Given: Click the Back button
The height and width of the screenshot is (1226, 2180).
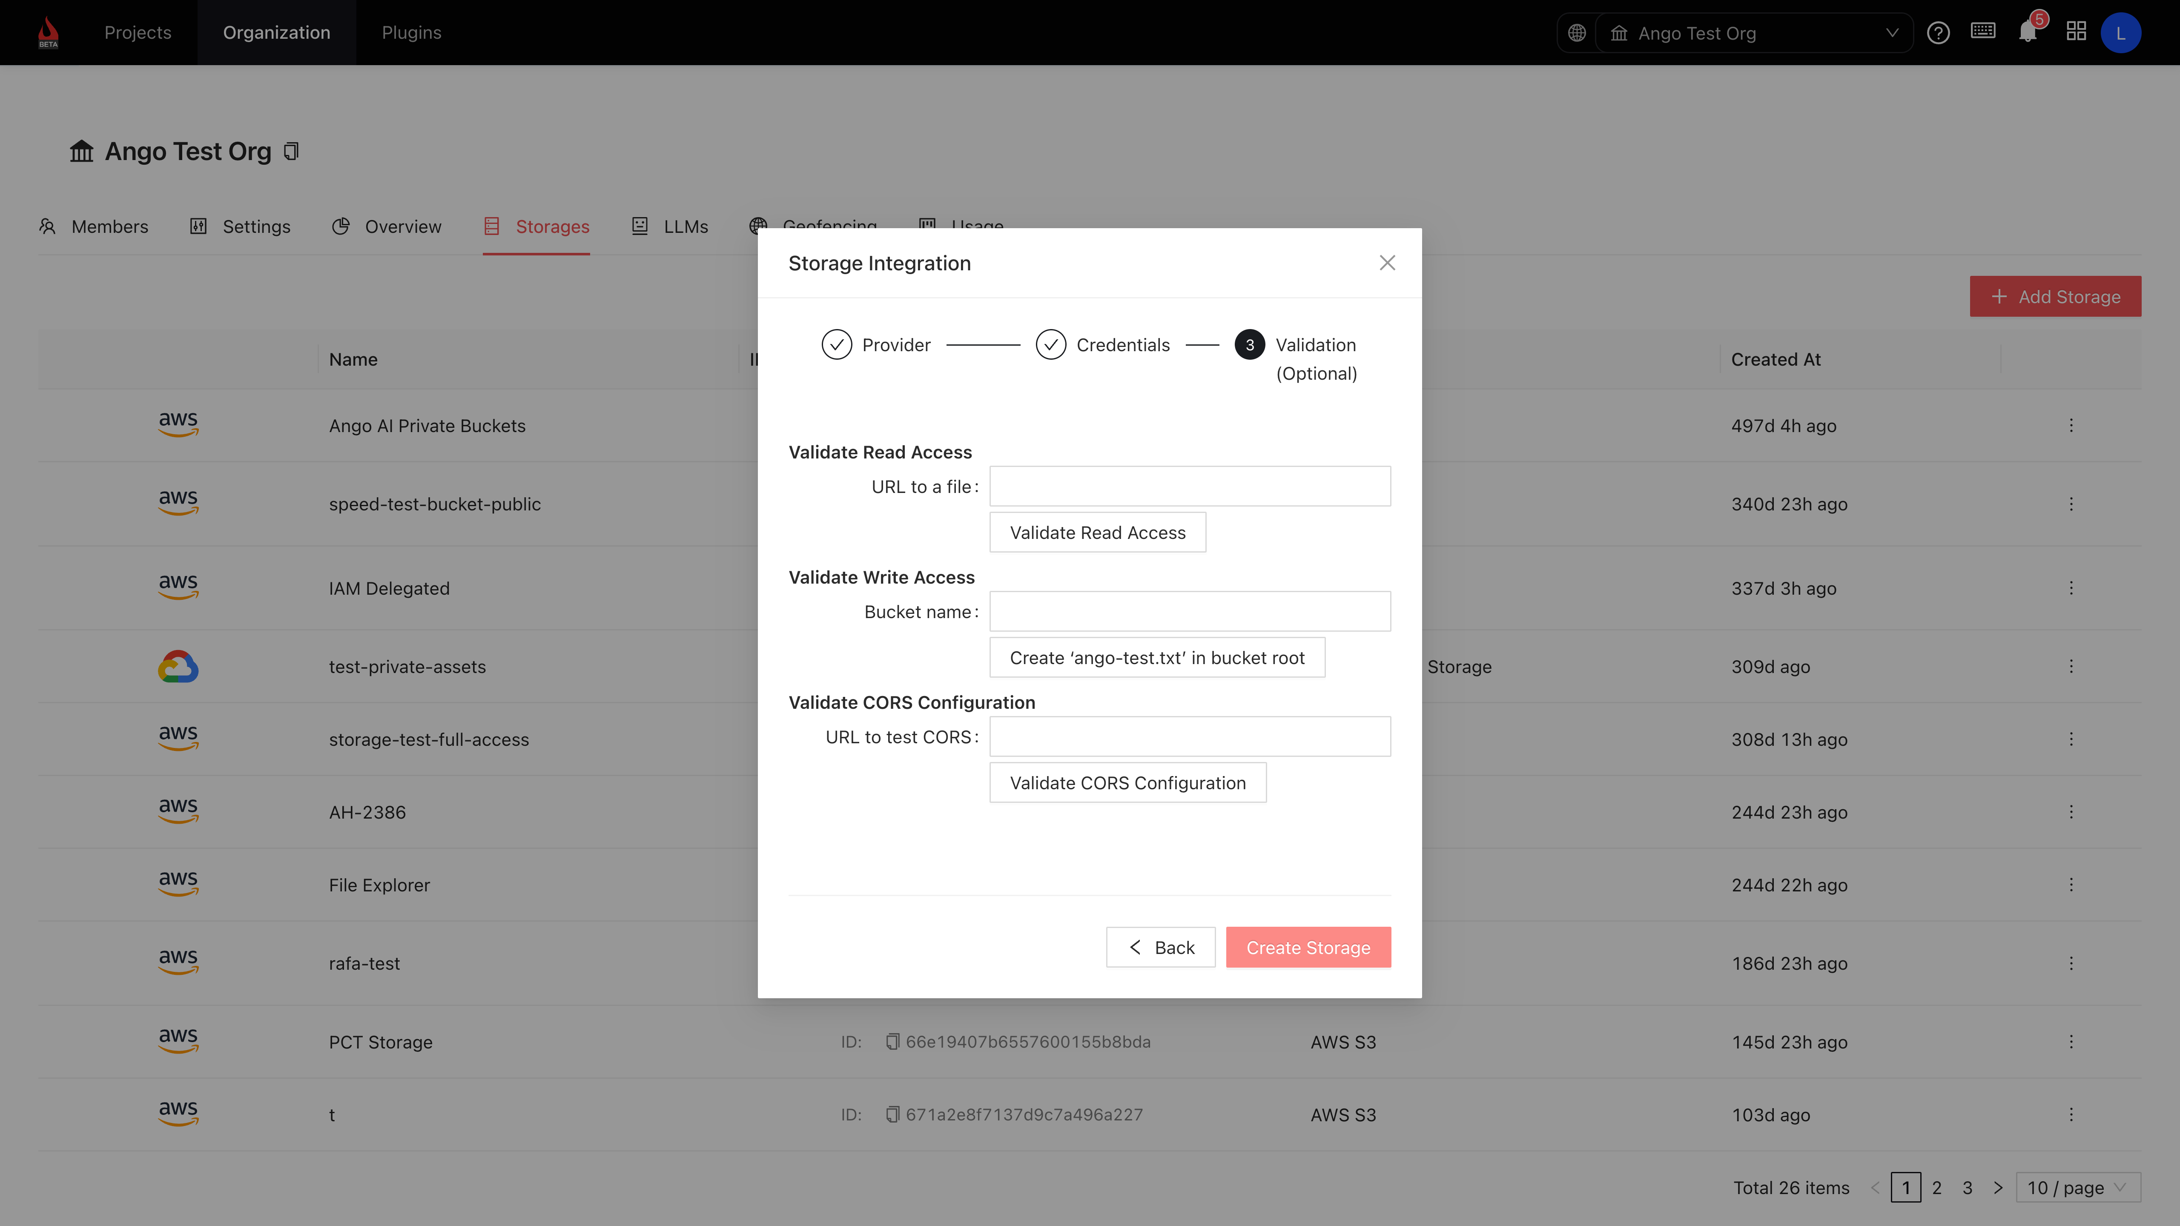Looking at the screenshot, I should 1160,948.
